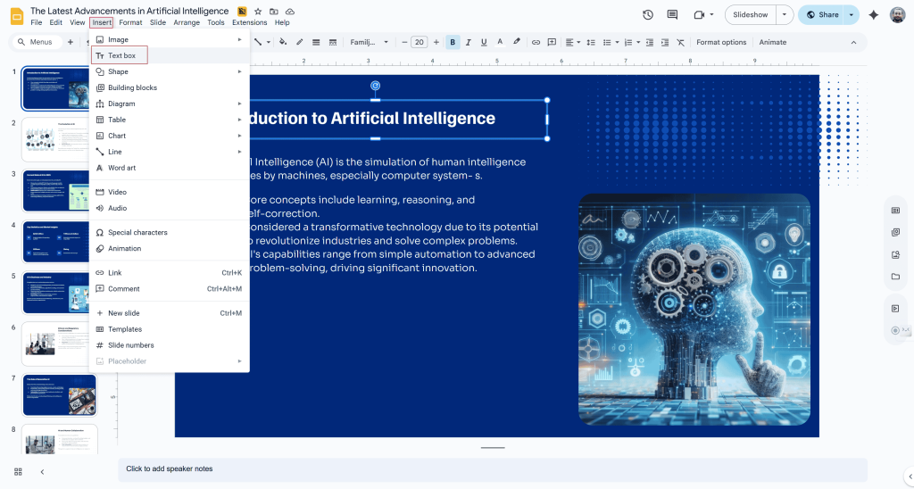The height and width of the screenshot is (489, 914).
Task: Click the Format options button
Action: click(721, 42)
